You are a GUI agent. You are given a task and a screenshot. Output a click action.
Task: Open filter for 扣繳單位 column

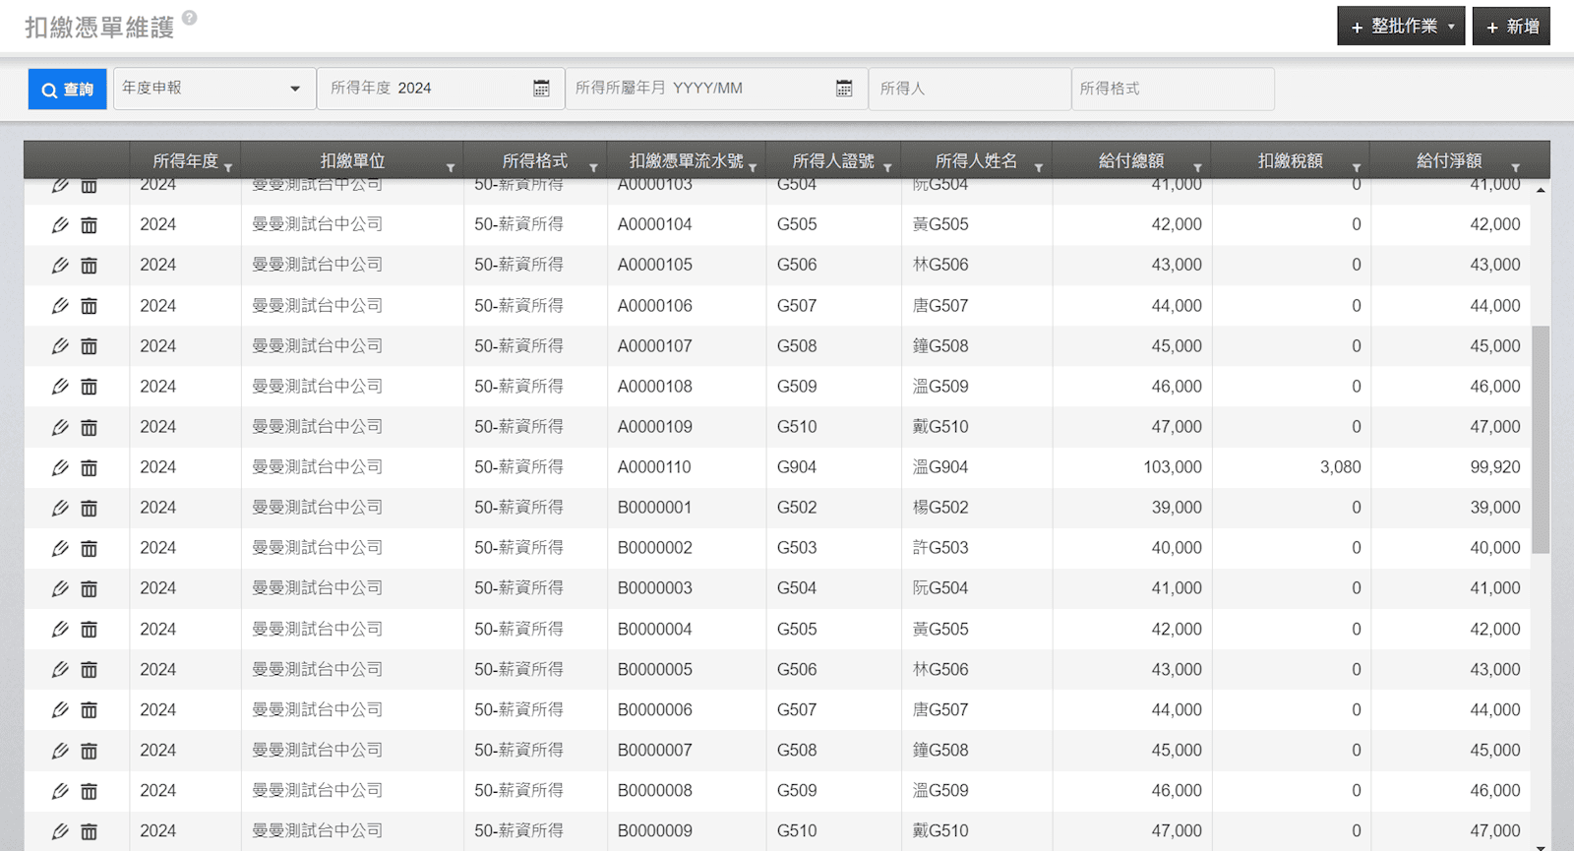(451, 168)
